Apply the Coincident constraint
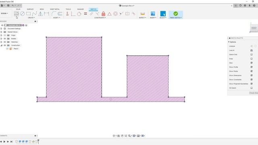This screenshot has height=145, width=258. (x=73, y=14)
